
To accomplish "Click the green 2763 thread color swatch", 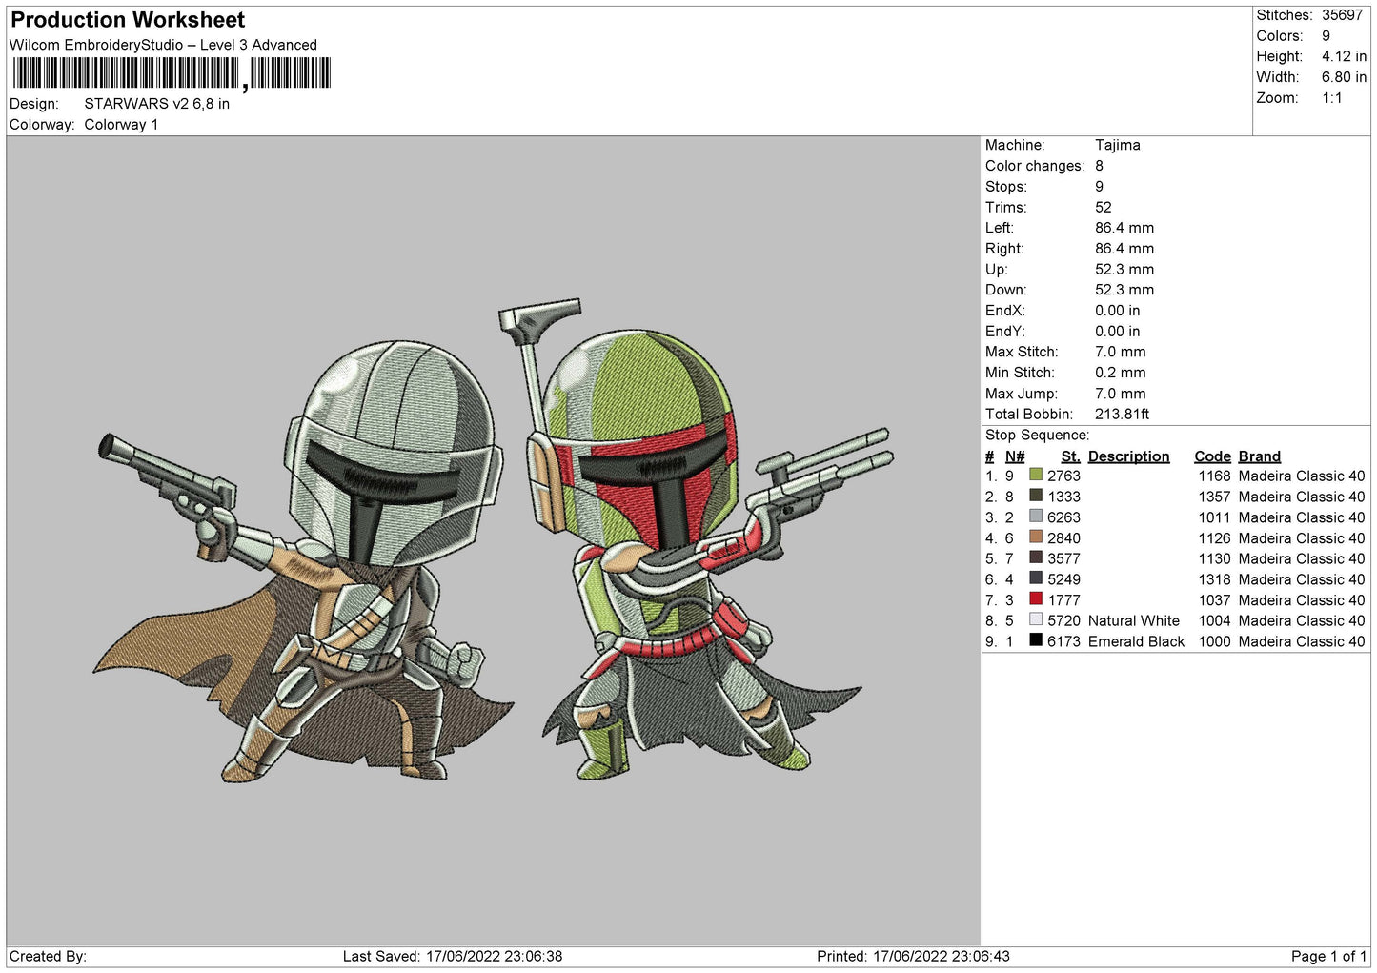I will 1036,476.
